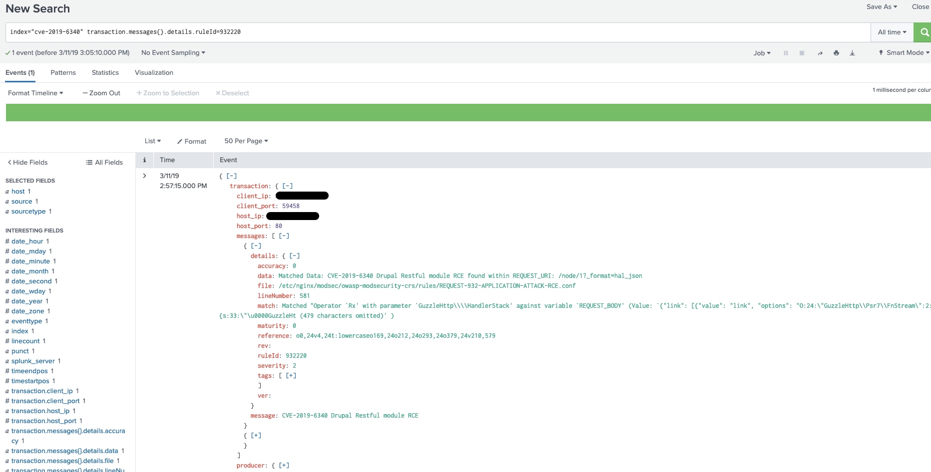
Task: Click Zoom to Selection
Action: click(168, 93)
